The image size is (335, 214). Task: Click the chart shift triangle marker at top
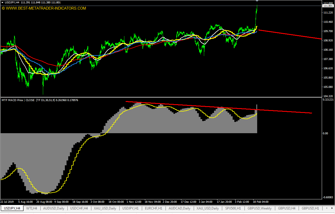257,1
